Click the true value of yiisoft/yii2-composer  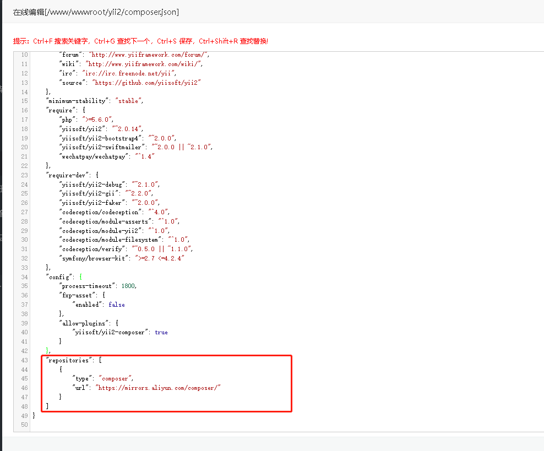coord(161,332)
